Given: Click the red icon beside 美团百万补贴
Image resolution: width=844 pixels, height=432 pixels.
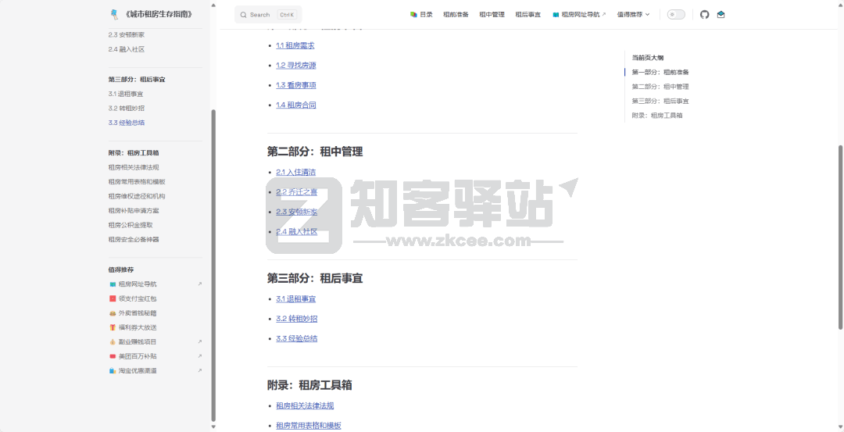Looking at the screenshot, I should point(113,356).
